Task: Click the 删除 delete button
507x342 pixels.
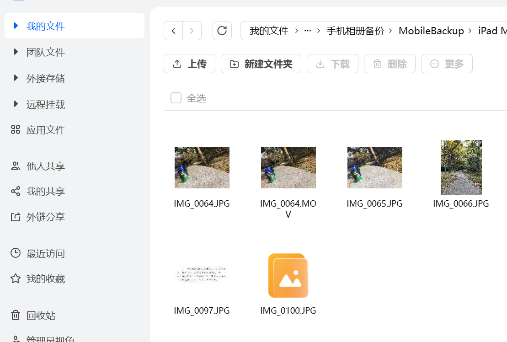Action: point(390,64)
